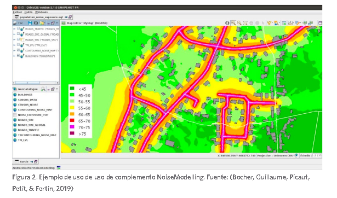
Task: Select CENSUS_DATA in GeoCatalogue
Action: (x=27, y=100)
